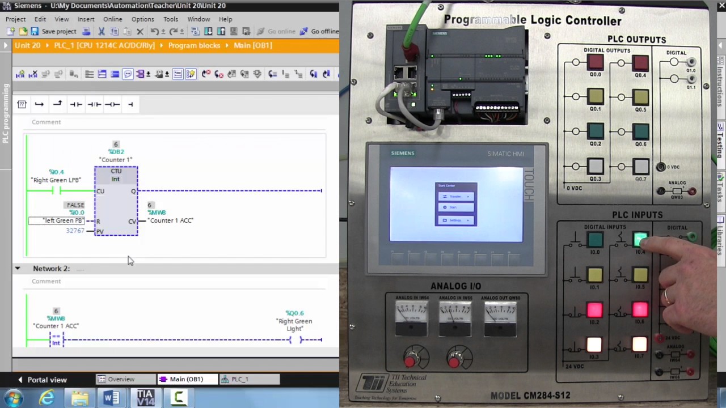
Task: Click Go offline button
Action: coord(319,32)
